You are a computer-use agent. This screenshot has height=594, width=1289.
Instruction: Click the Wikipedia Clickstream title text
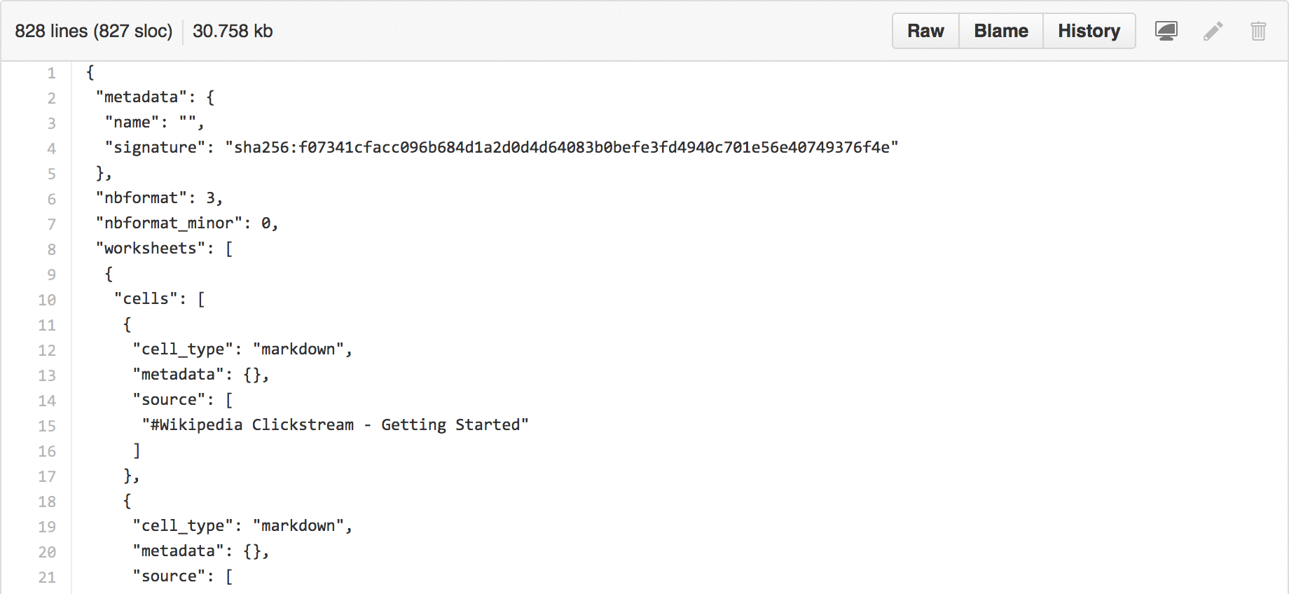click(336, 424)
